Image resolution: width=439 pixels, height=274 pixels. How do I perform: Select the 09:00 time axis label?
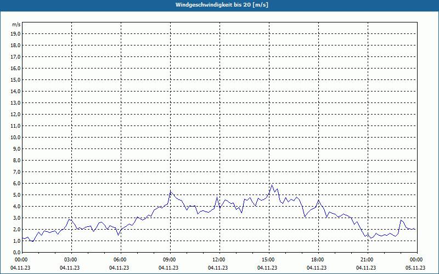coord(169,260)
